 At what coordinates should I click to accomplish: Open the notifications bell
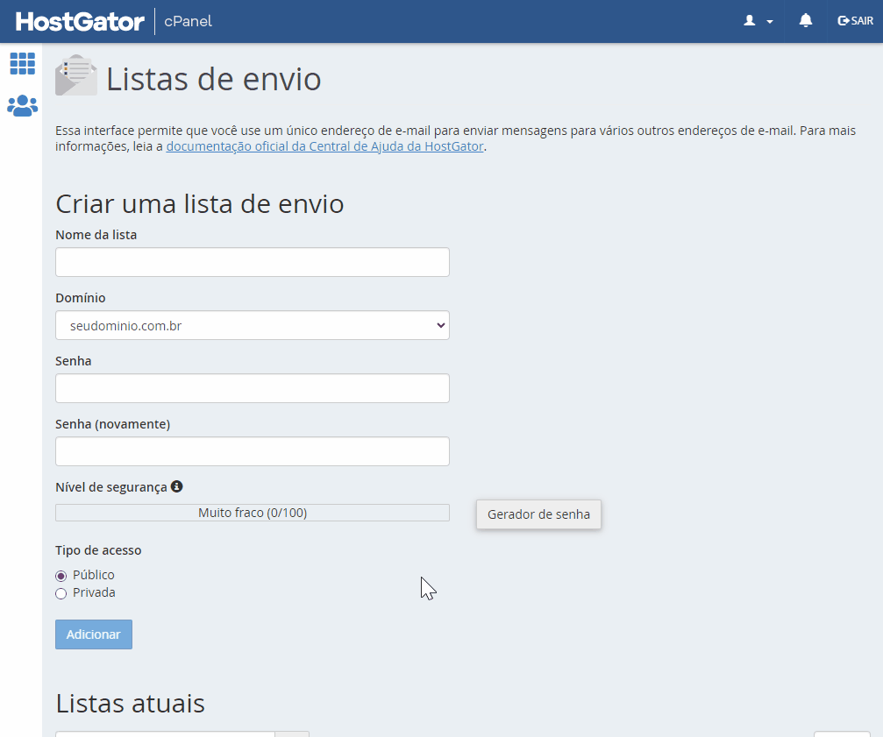806,21
